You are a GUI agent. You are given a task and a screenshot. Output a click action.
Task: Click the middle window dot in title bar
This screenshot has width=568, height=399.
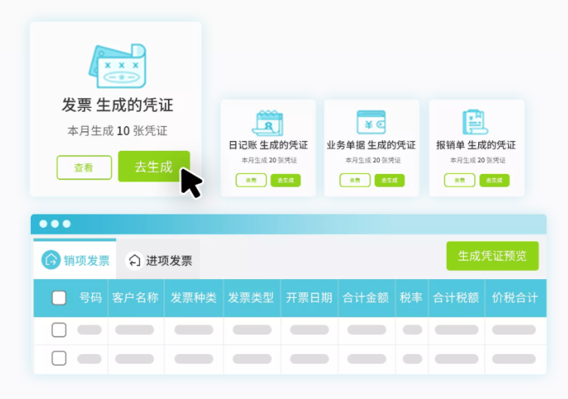coord(55,223)
